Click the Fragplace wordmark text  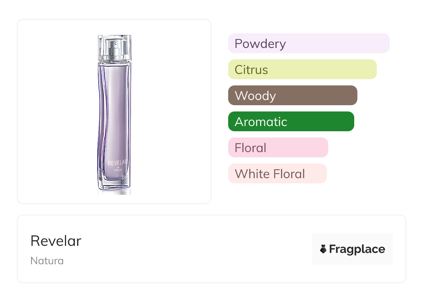(357, 249)
